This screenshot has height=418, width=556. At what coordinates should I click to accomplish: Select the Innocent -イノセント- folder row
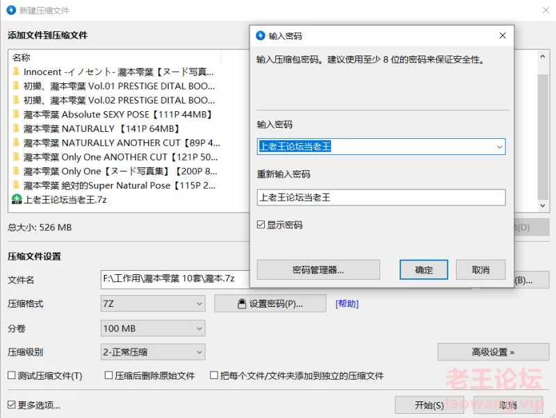pyautogui.click(x=113, y=72)
